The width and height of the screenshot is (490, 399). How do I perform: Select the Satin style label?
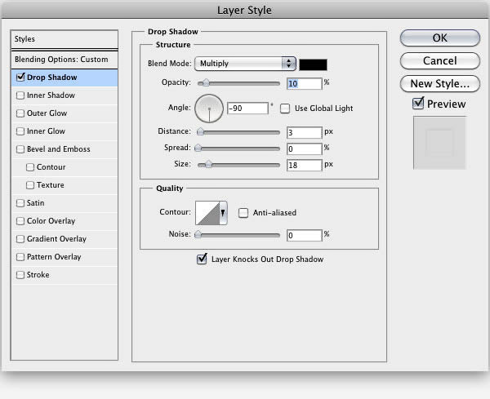click(35, 203)
